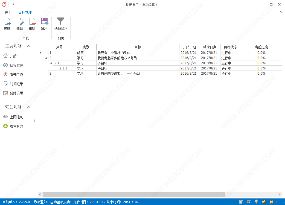Viewport: 285px width, 205px height.
Task: Click the sidebar splitter dots handle
Action: coord(35,120)
